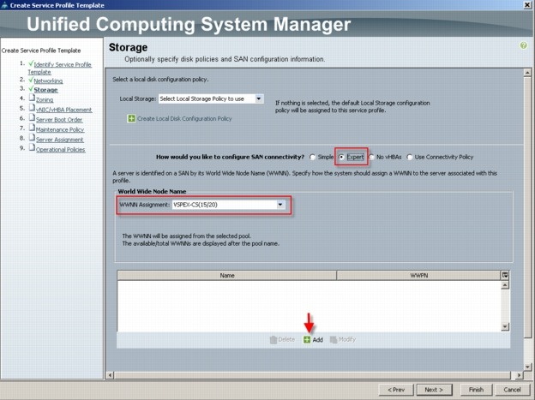This screenshot has width=535, height=400.
Task: Click the title bar application icon
Action: point(4,5)
